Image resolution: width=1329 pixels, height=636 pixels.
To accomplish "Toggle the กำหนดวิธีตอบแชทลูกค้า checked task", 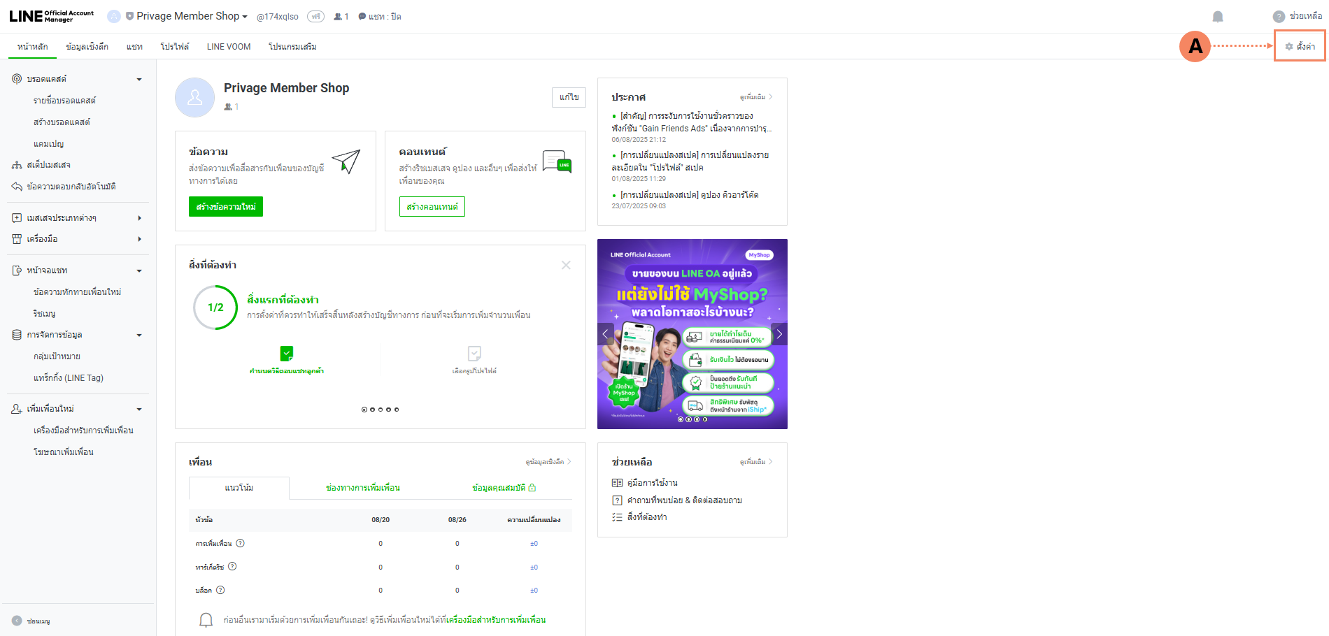I will click(287, 354).
